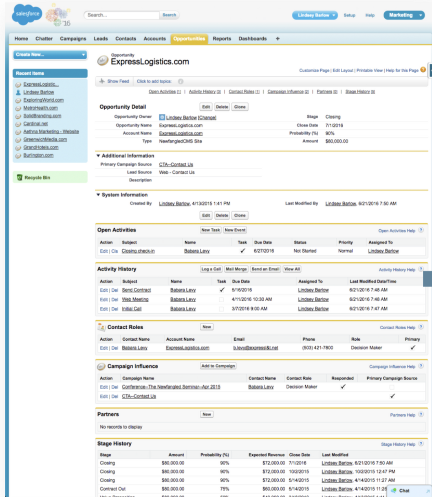Open the Lindsey Barlow user menu
The height and width of the screenshot is (497, 432).
[x=315, y=15]
